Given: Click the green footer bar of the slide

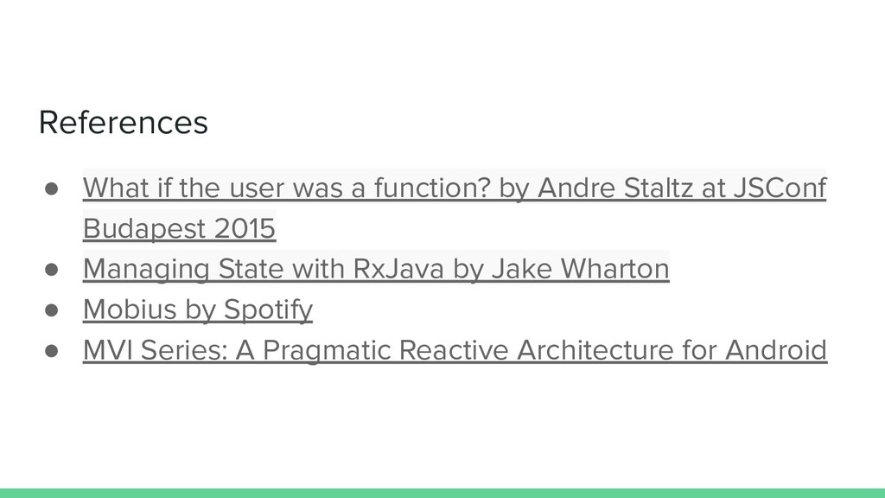Looking at the screenshot, I should tap(442, 493).
